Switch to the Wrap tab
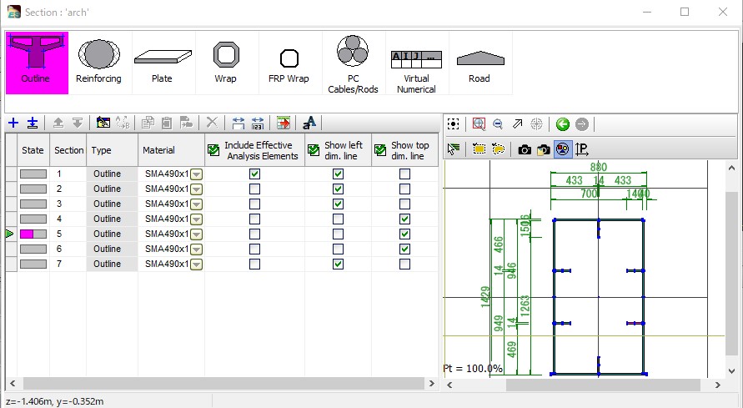This screenshot has height=408, width=743. click(x=225, y=63)
